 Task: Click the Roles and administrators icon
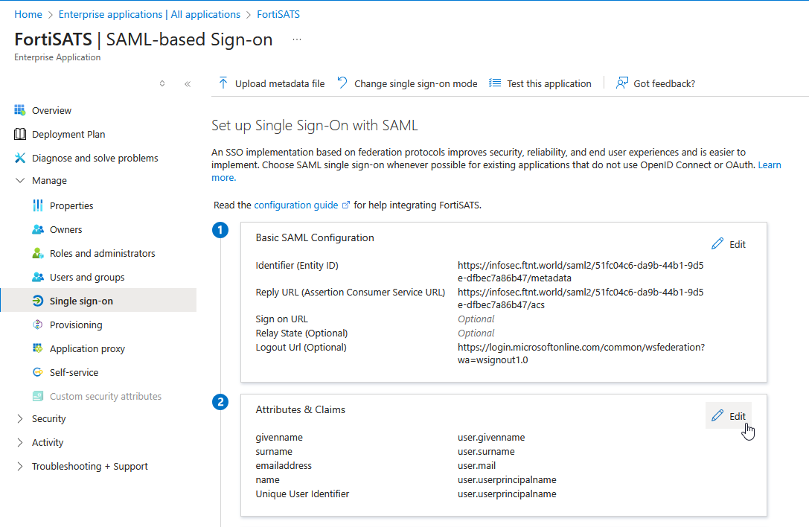tap(38, 253)
